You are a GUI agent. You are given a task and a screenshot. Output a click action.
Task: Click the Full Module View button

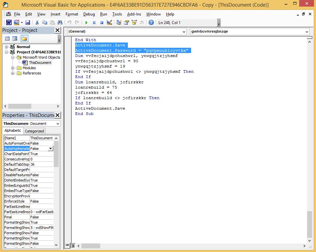(73, 245)
